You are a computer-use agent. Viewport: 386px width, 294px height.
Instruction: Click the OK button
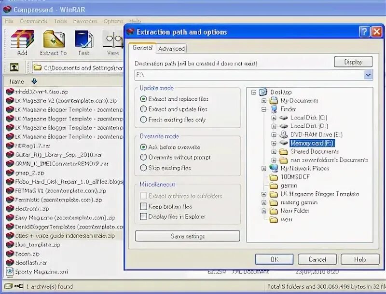pyautogui.click(x=274, y=259)
